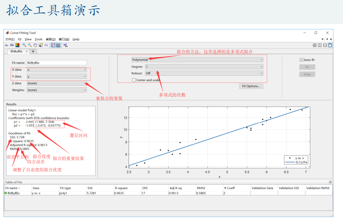Image resolution: width=343 pixels, height=223 pixels.
Task: Uncheck the Auto fit checkbox
Action: [301, 60]
